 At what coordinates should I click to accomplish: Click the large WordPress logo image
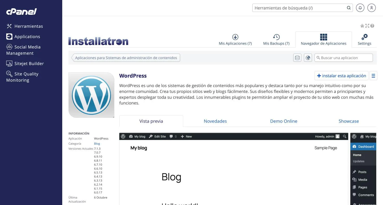click(x=91, y=95)
